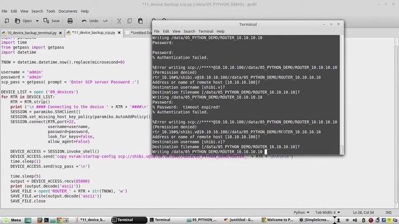Click the time.sleep(5) line in editor
The height and width of the screenshot is (224, 399).
pos(26,176)
